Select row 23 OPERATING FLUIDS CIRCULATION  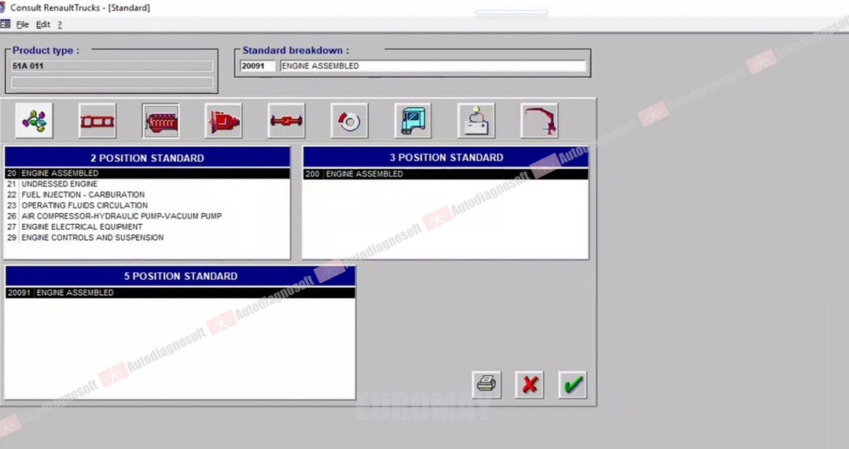[147, 205]
